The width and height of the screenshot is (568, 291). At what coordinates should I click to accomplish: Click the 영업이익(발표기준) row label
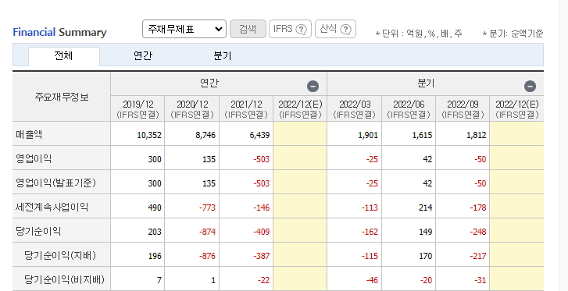[55, 183]
